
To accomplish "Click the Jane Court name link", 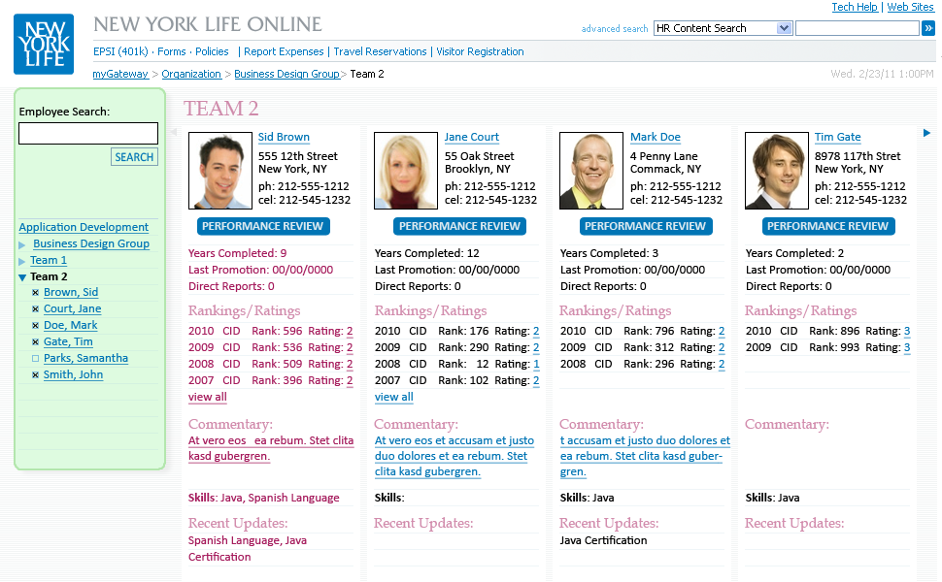I will pos(472,137).
